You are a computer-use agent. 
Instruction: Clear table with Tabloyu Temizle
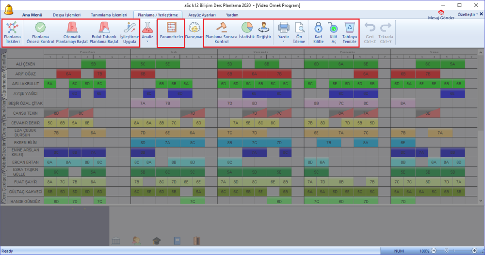coord(350,33)
